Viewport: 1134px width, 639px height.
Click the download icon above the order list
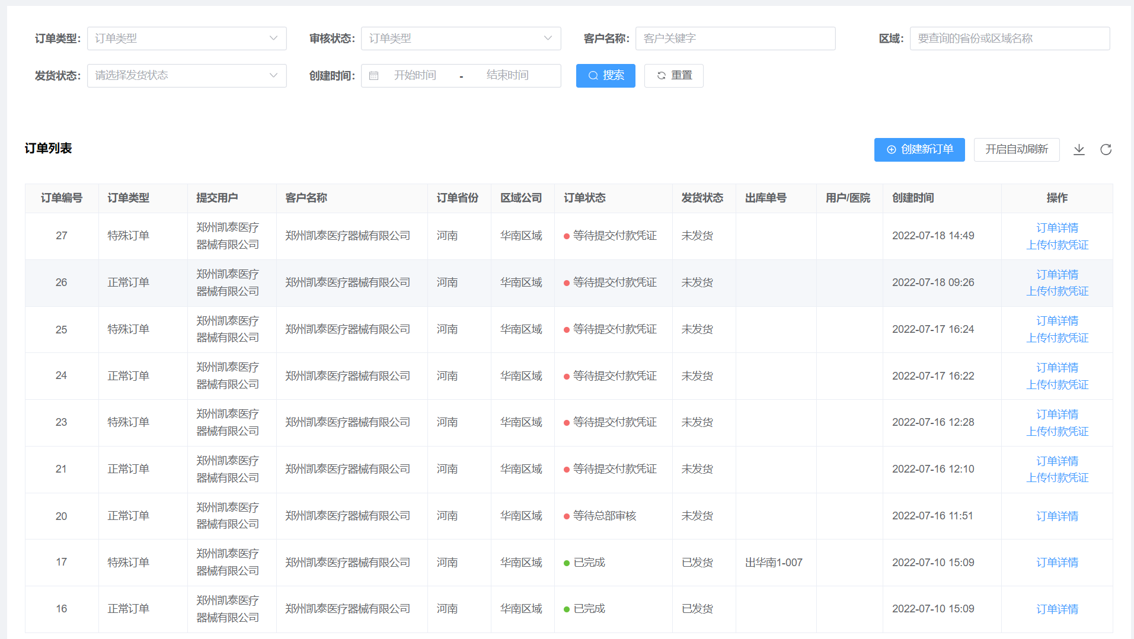[1079, 150]
